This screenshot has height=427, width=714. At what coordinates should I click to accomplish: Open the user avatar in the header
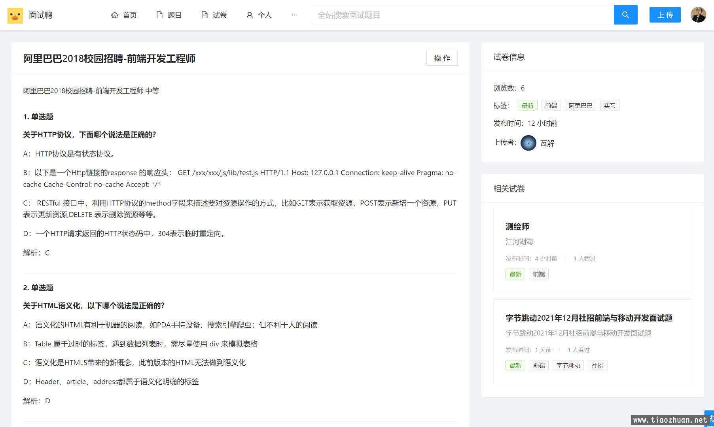coord(698,15)
